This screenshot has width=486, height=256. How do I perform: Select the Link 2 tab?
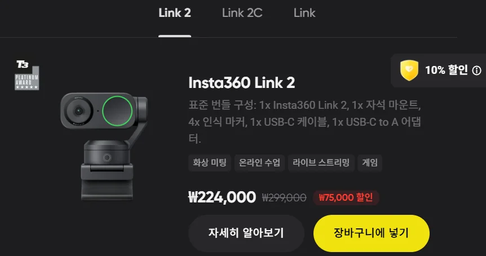[x=175, y=13]
